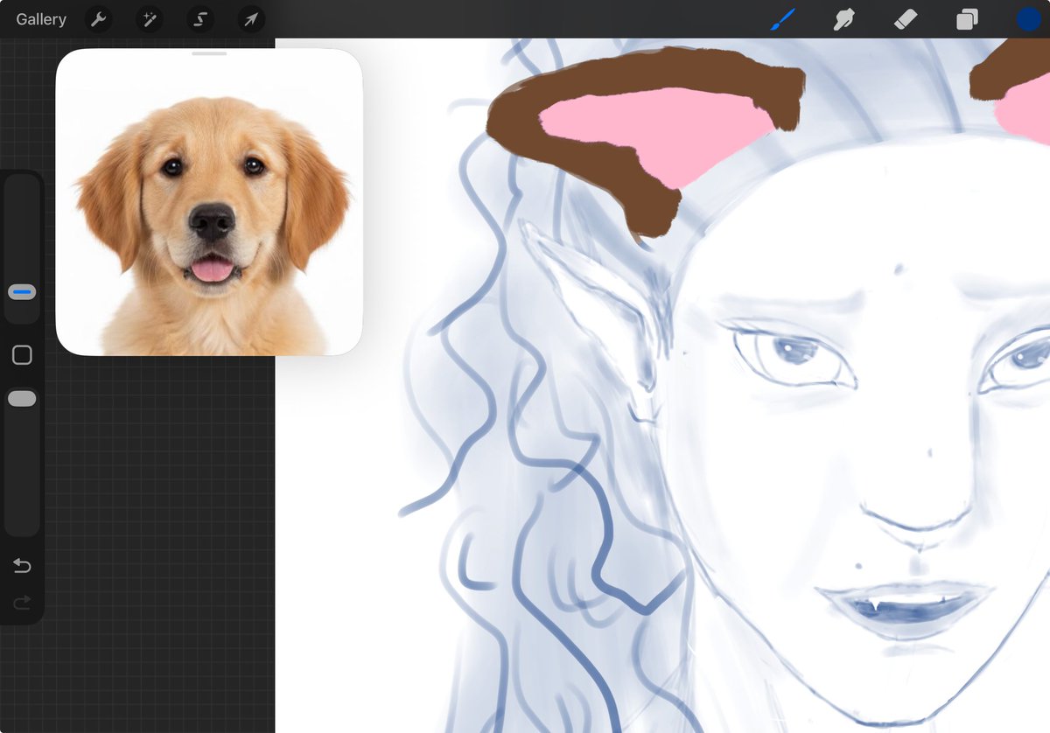Click the golden retriever reference image
1050x733 pixels.
[209, 202]
